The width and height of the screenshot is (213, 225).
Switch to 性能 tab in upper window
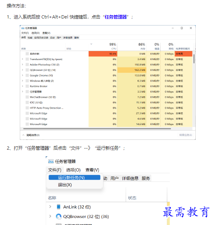click(30, 37)
